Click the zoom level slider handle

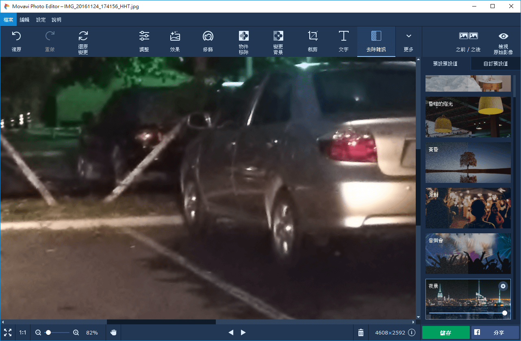pyautogui.click(x=48, y=332)
